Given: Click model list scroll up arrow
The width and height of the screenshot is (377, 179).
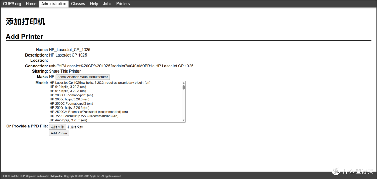Looking at the screenshot, I should click(184, 83).
